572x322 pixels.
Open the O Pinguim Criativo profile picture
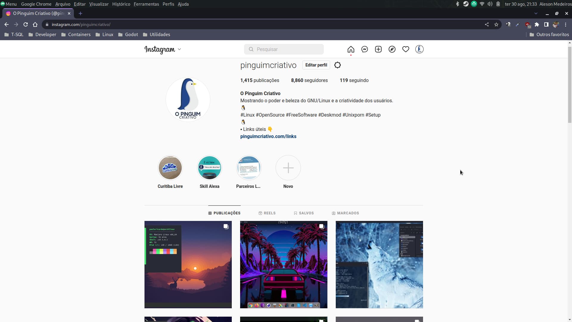[188, 100]
